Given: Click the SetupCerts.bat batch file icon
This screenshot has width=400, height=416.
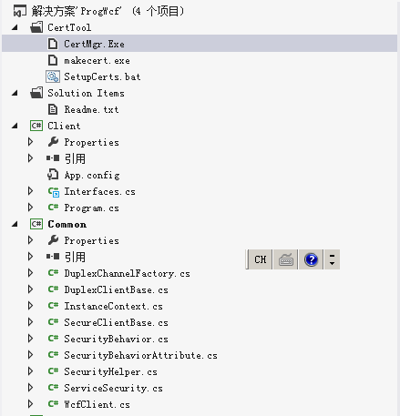Looking at the screenshot, I should click(53, 76).
